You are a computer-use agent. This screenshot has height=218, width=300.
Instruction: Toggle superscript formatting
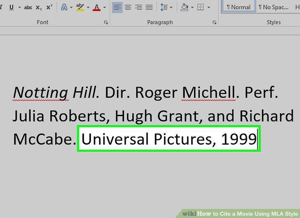pos(49,7)
